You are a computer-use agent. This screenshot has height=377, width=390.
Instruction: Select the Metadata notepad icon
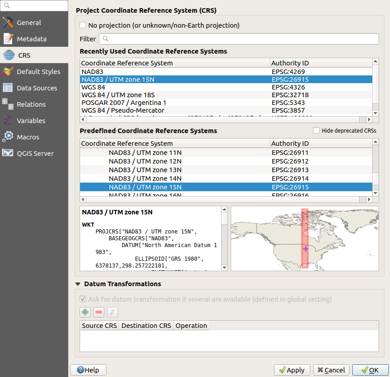8,39
